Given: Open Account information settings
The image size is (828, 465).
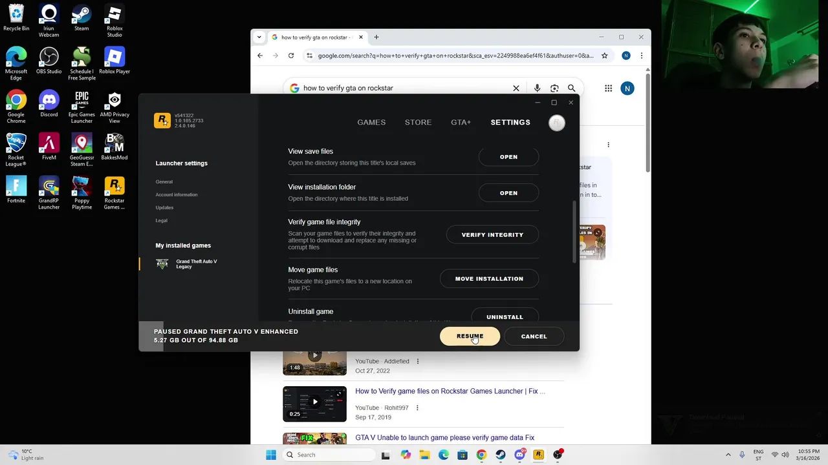Looking at the screenshot, I should (x=177, y=194).
